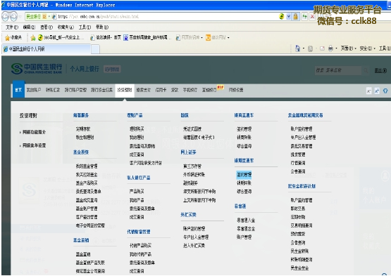This screenshot has width=391, height=276.
Task: Switch to the 信用卡 navigation tab
Action: 161,90
